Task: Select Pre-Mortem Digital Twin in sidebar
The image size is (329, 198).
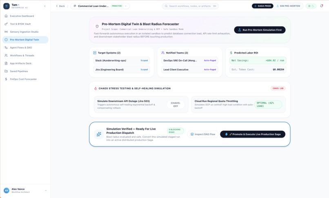Action: (x=25, y=40)
